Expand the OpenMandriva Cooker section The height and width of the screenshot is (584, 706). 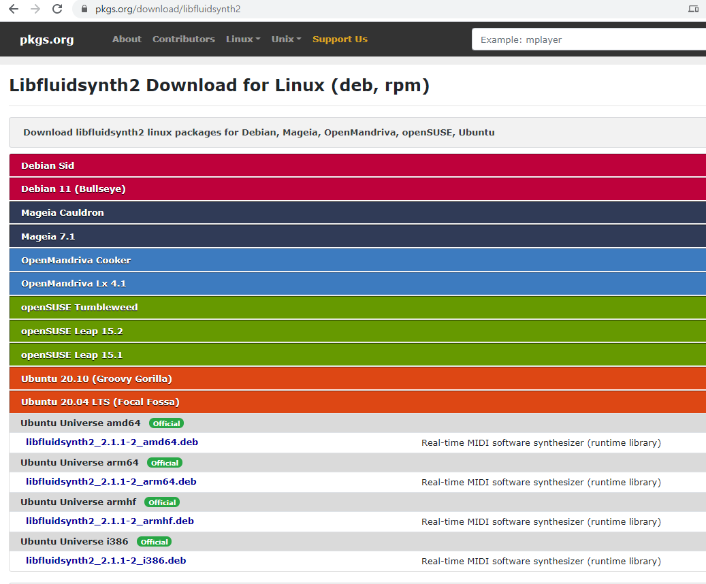click(x=357, y=260)
